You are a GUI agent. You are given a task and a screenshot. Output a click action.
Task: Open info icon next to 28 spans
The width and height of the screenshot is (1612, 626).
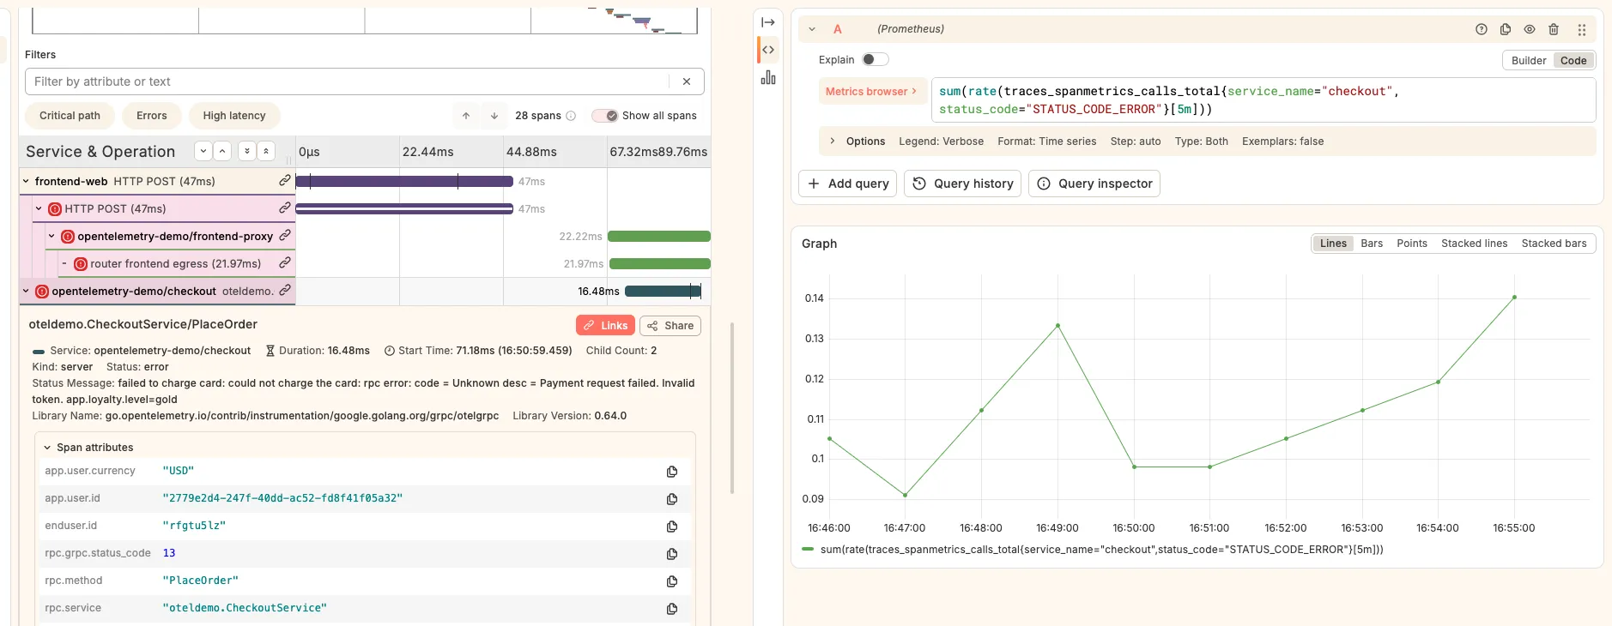pyautogui.click(x=571, y=116)
